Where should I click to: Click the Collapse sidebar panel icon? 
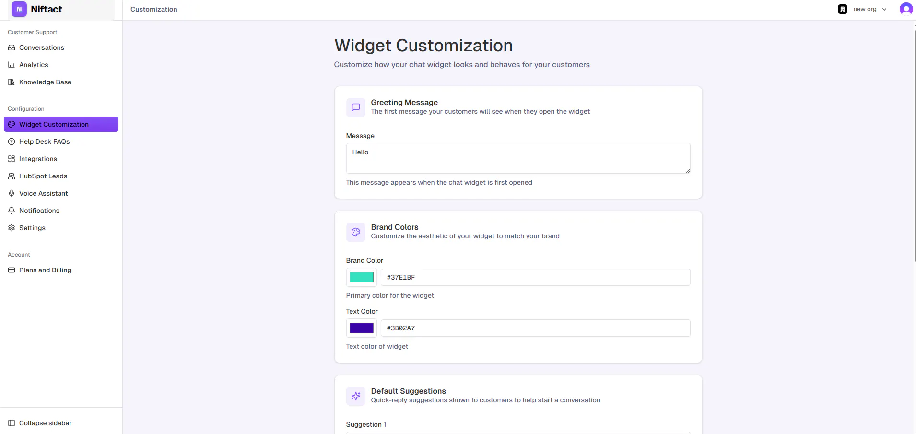coord(12,423)
